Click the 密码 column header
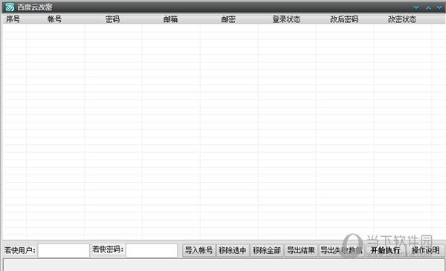 (x=113, y=19)
